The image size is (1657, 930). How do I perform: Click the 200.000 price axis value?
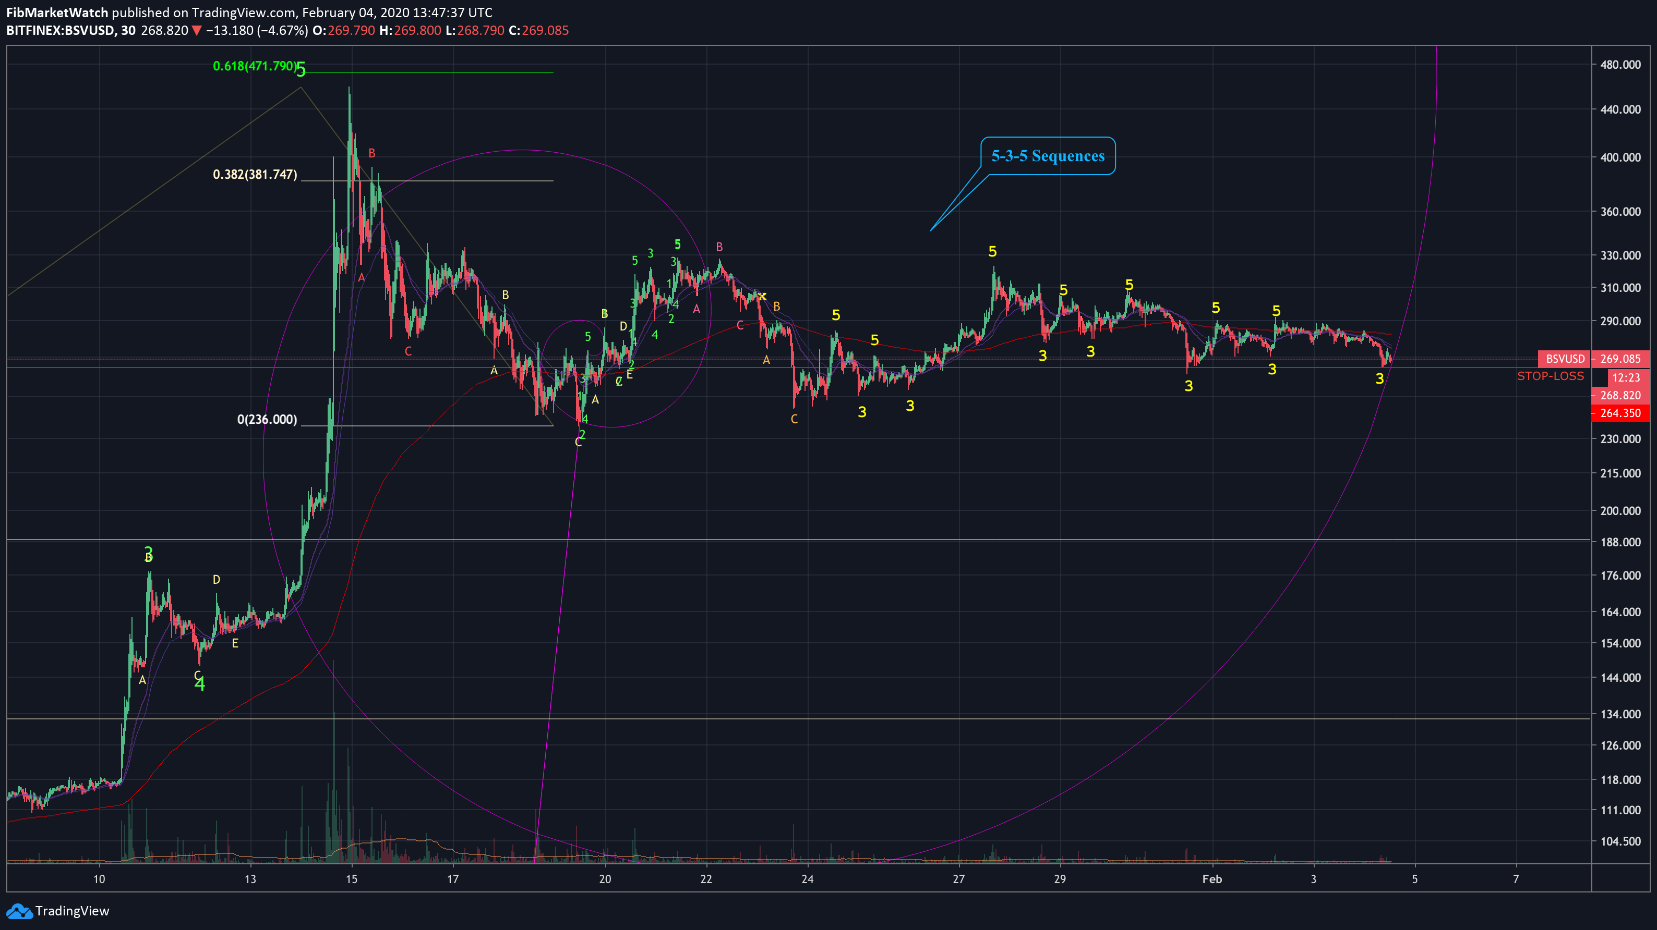(1620, 510)
